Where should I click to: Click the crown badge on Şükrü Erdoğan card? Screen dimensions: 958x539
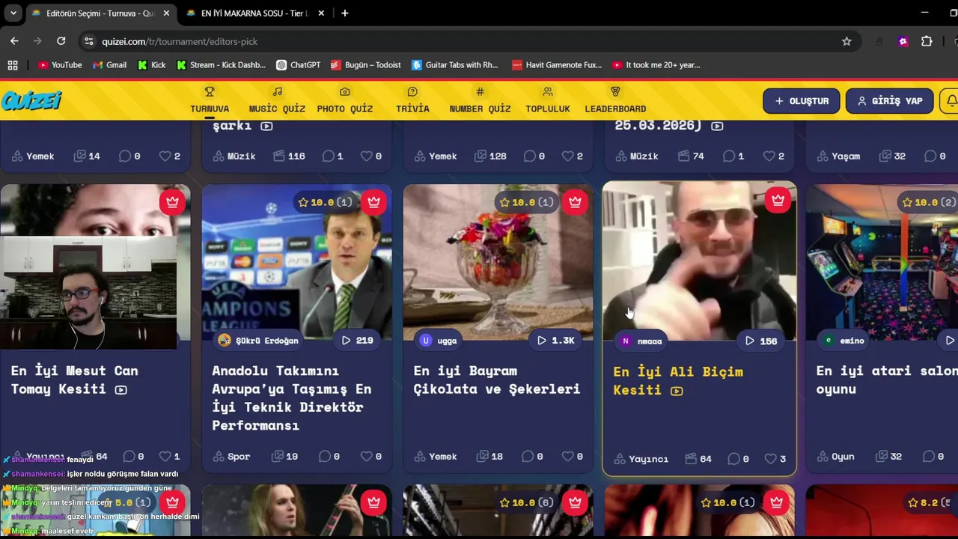pos(373,202)
